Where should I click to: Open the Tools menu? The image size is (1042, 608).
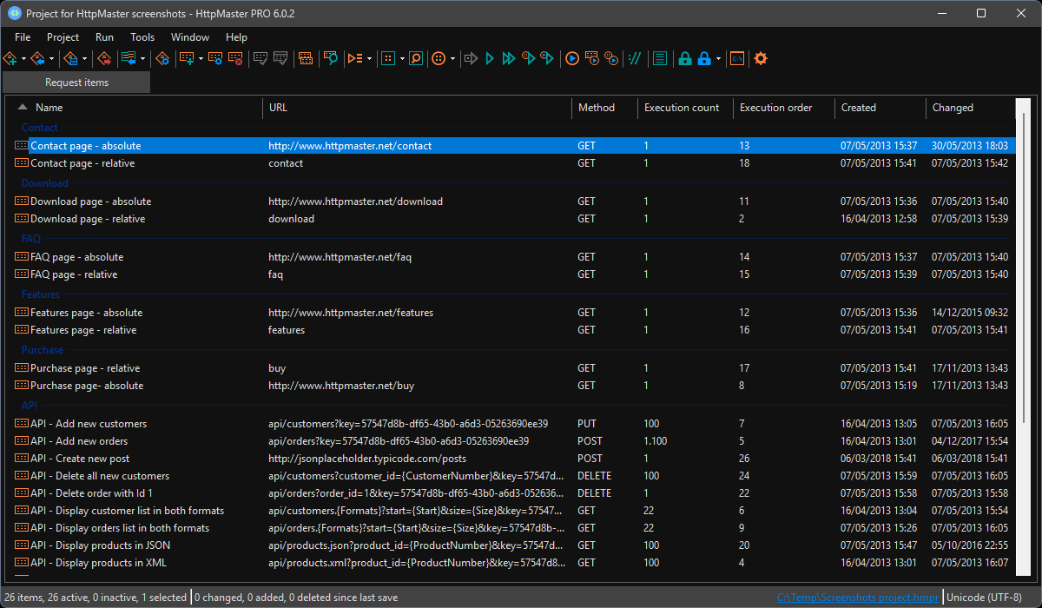[142, 37]
